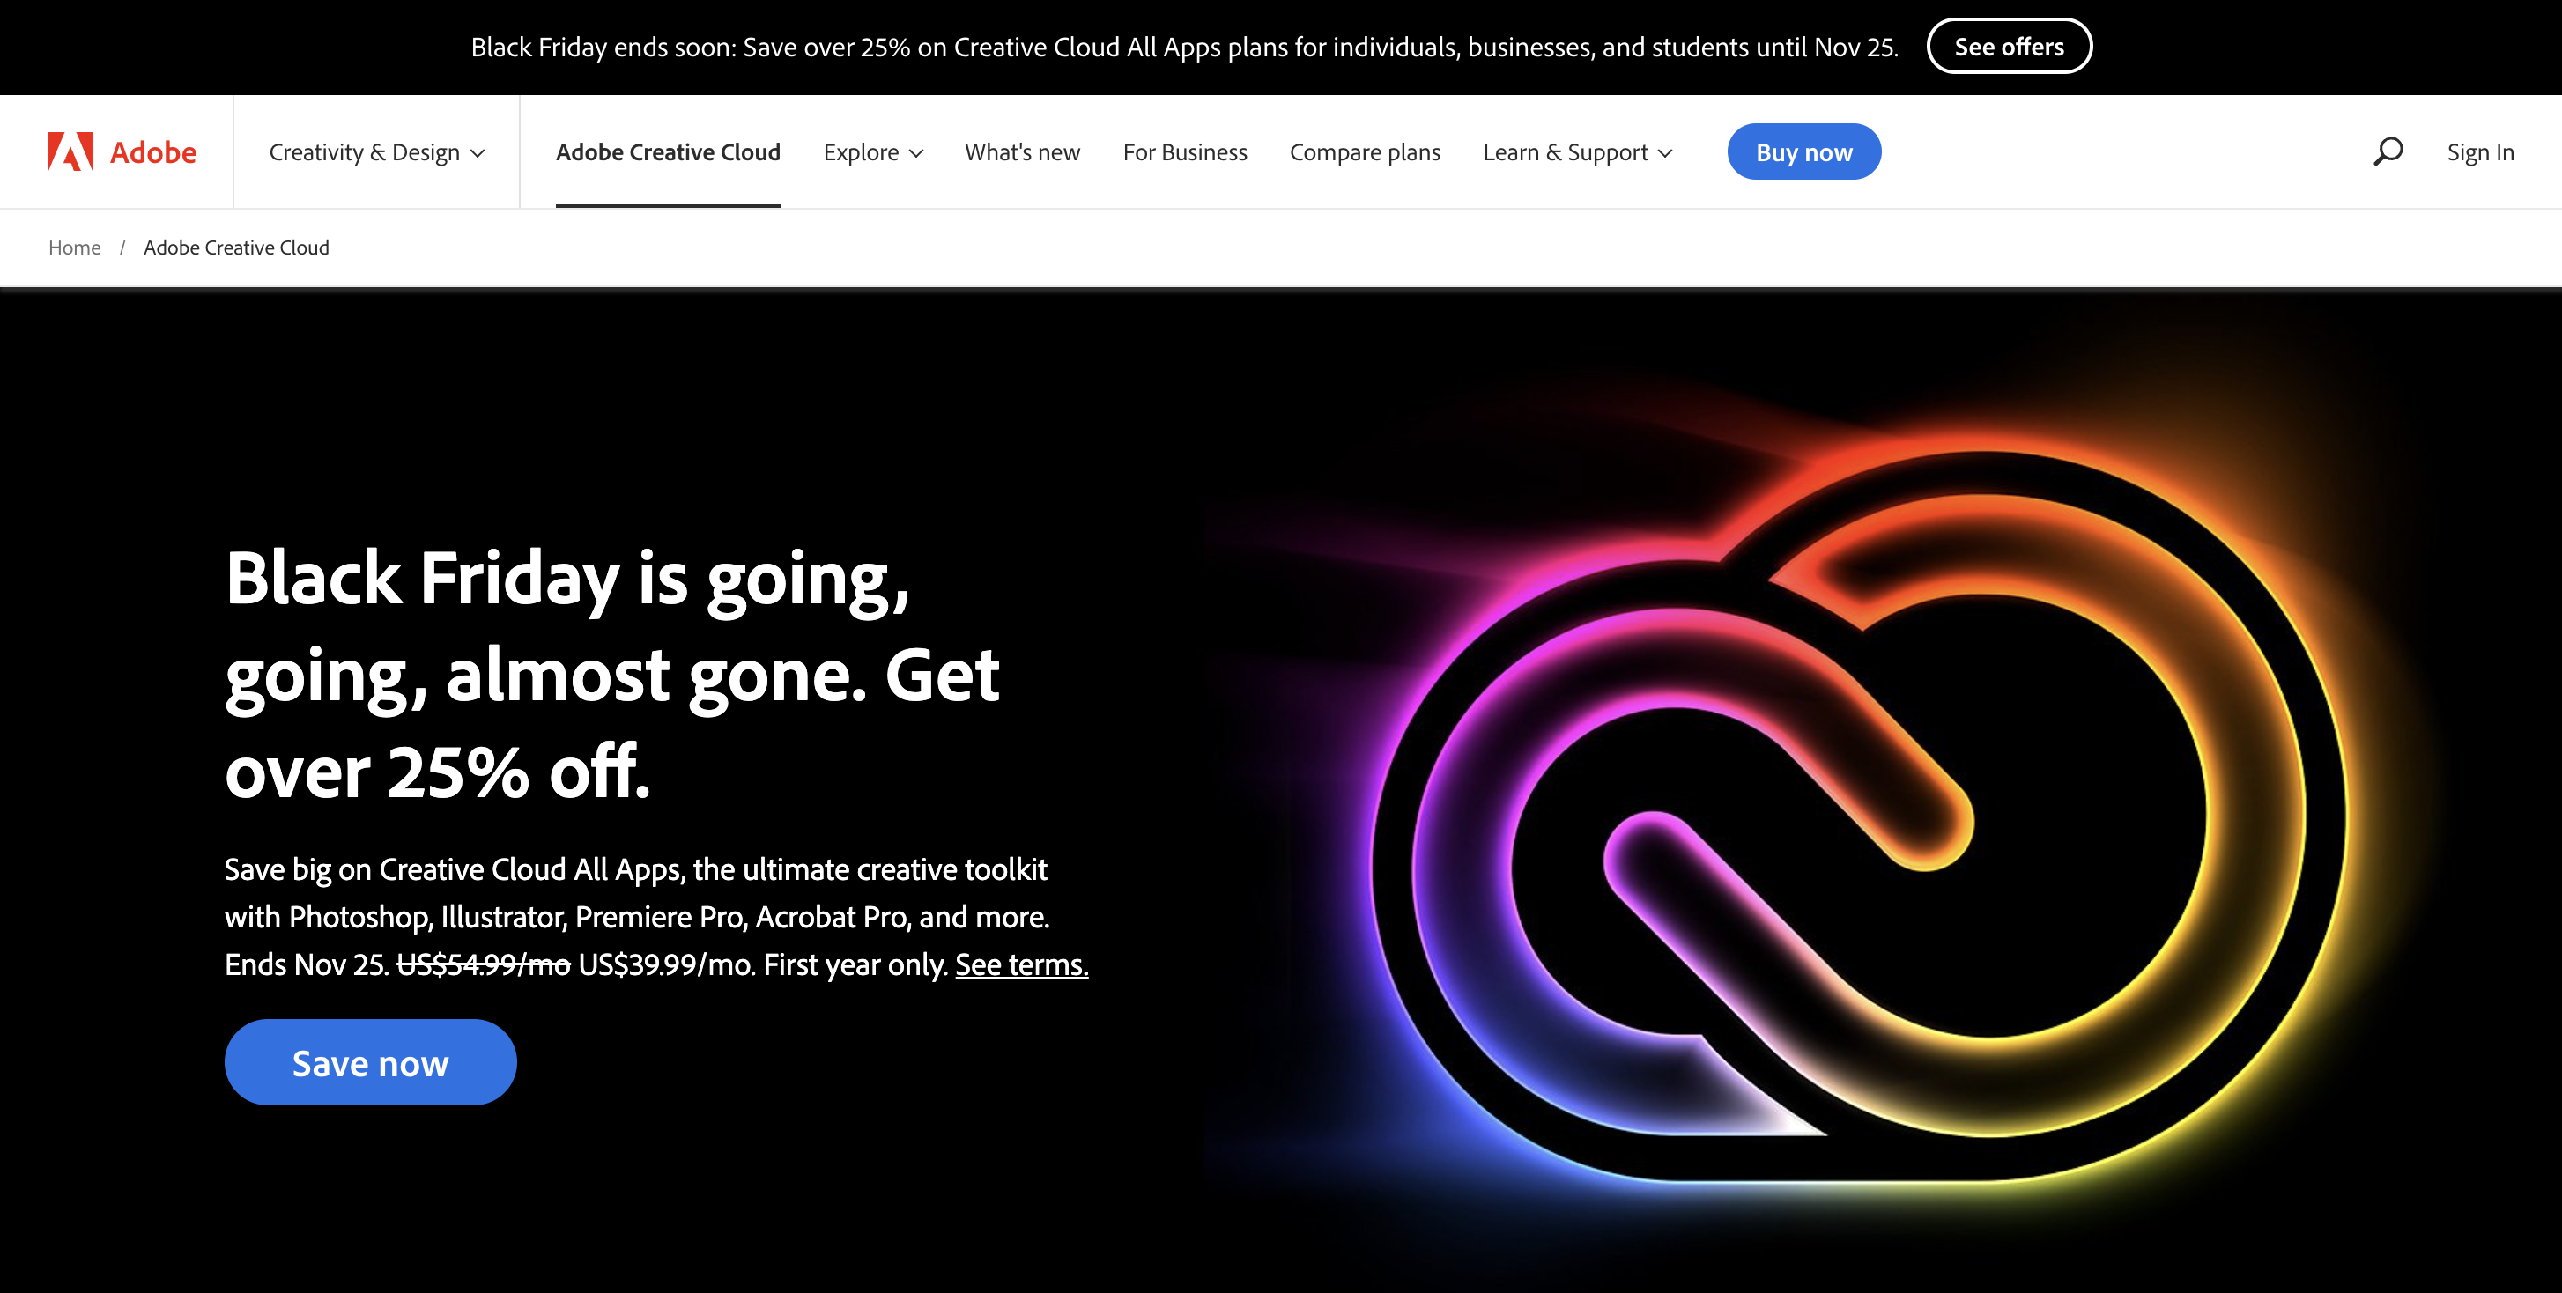
Task: Open Compare plans in navigation
Action: tap(1365, 152)
